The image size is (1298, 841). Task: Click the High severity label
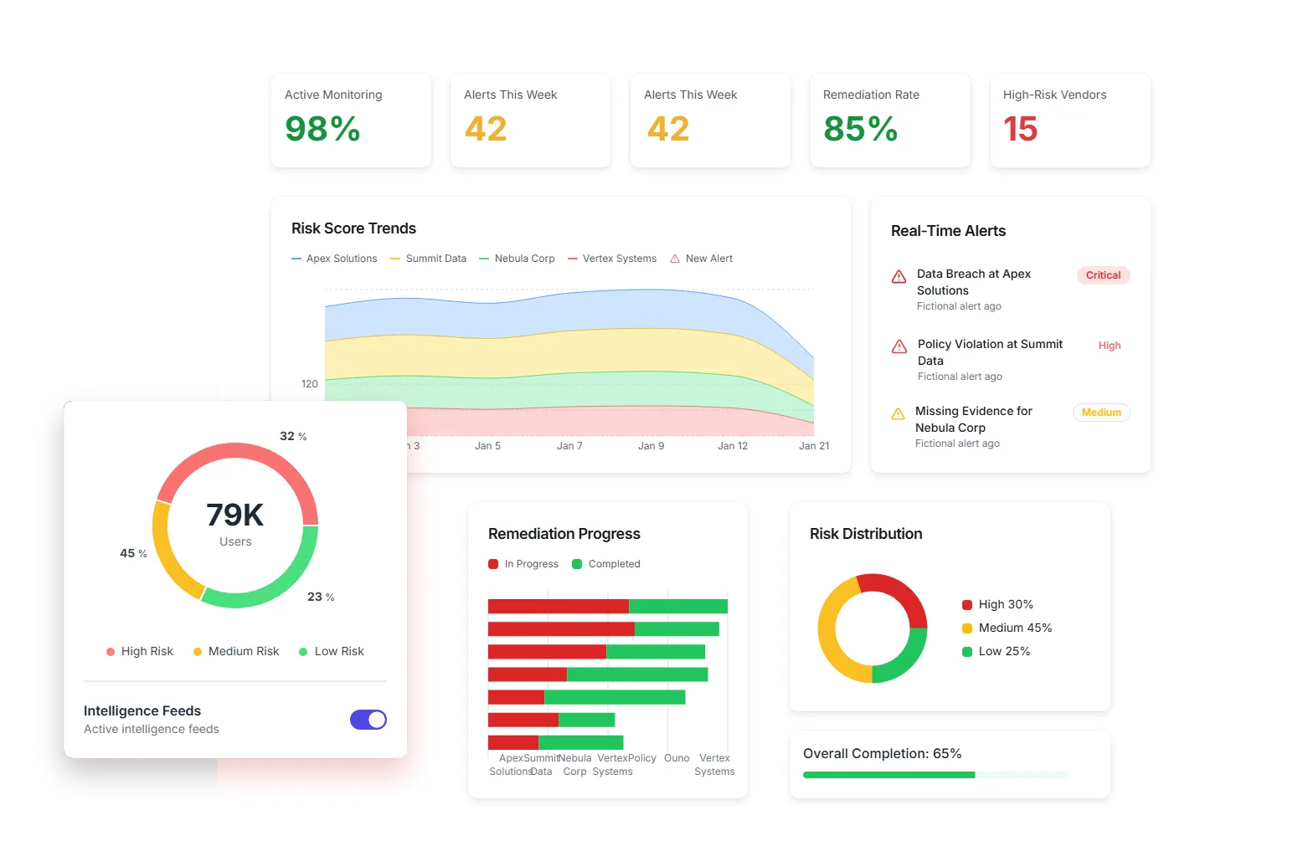pyautogui.click(x=1110, y=346)
